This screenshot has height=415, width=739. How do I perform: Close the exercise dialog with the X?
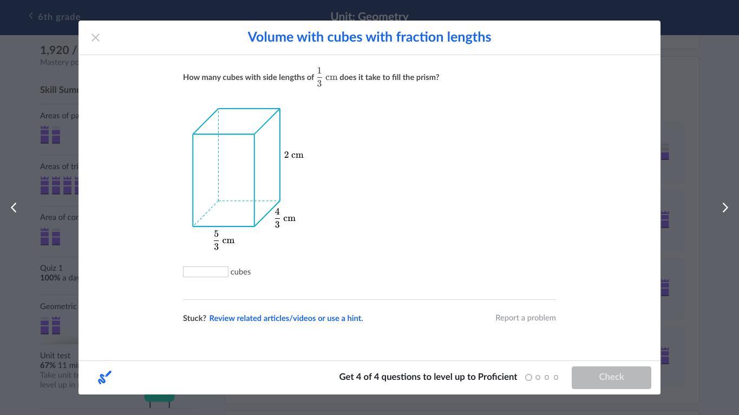pos(95,37)
